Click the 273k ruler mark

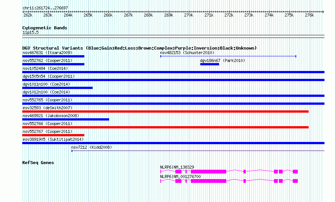(x=249, y=15)
